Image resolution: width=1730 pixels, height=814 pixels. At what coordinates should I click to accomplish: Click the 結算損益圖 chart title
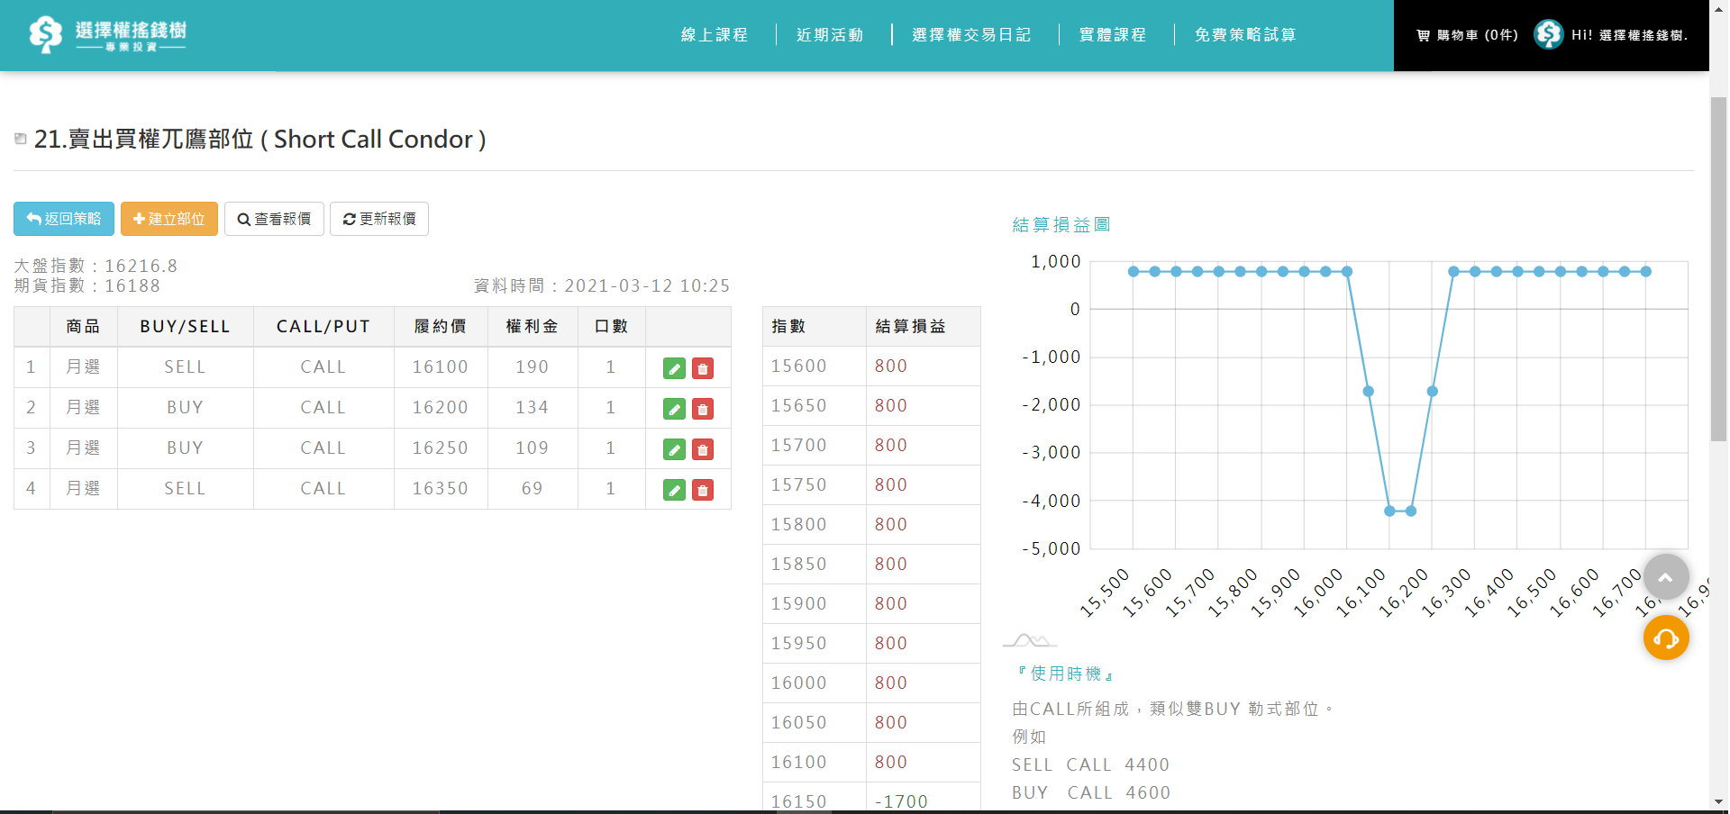[x=1061, y=224]
